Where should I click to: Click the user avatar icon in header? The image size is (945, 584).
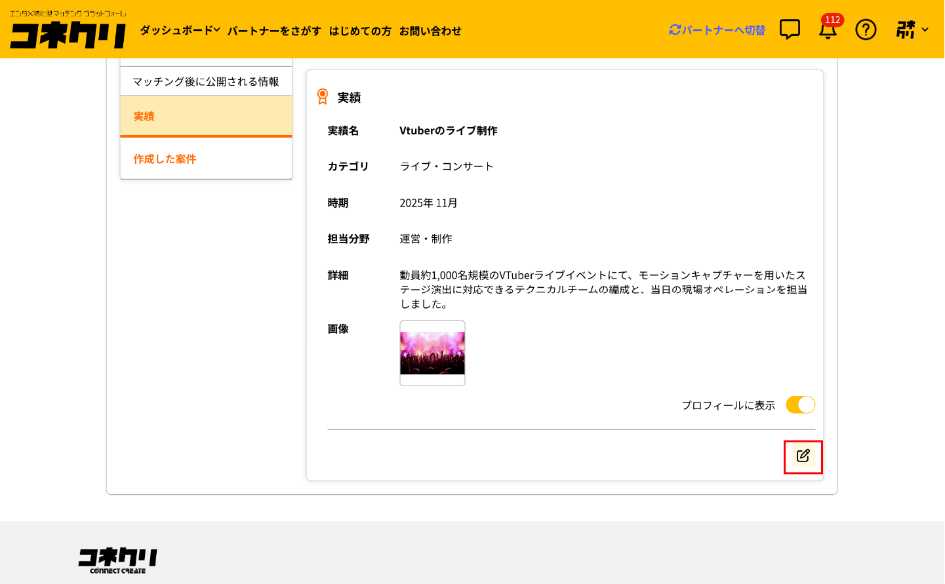(x=906, y=29)
